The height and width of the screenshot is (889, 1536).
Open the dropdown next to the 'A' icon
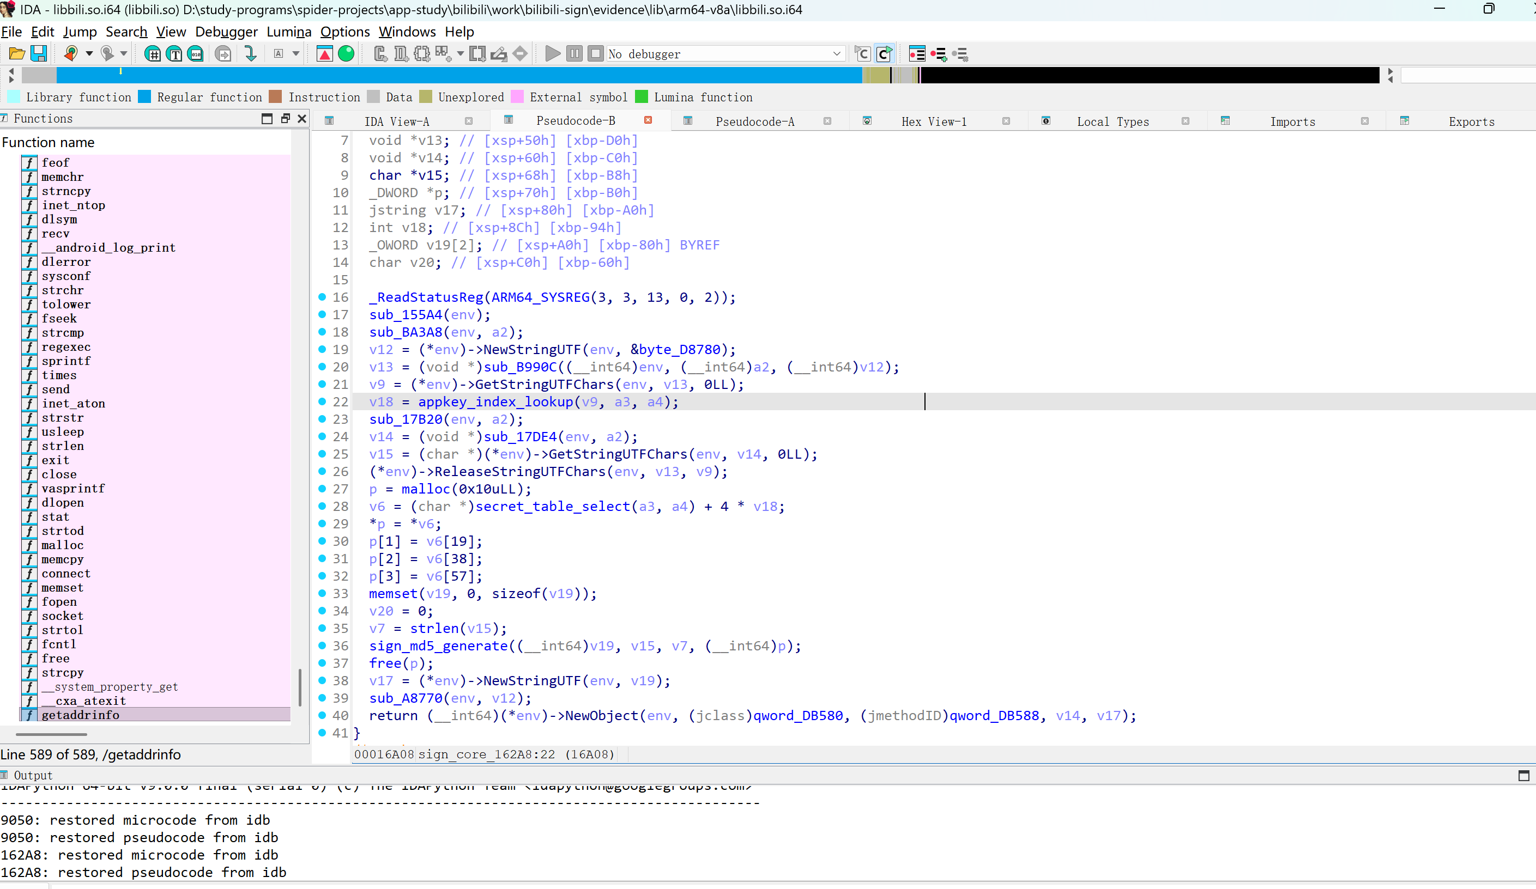[296, 53]
